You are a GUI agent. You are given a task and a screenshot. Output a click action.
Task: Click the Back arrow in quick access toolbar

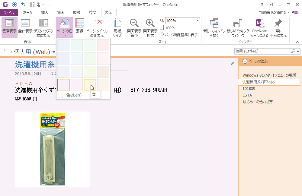[14, 5]
